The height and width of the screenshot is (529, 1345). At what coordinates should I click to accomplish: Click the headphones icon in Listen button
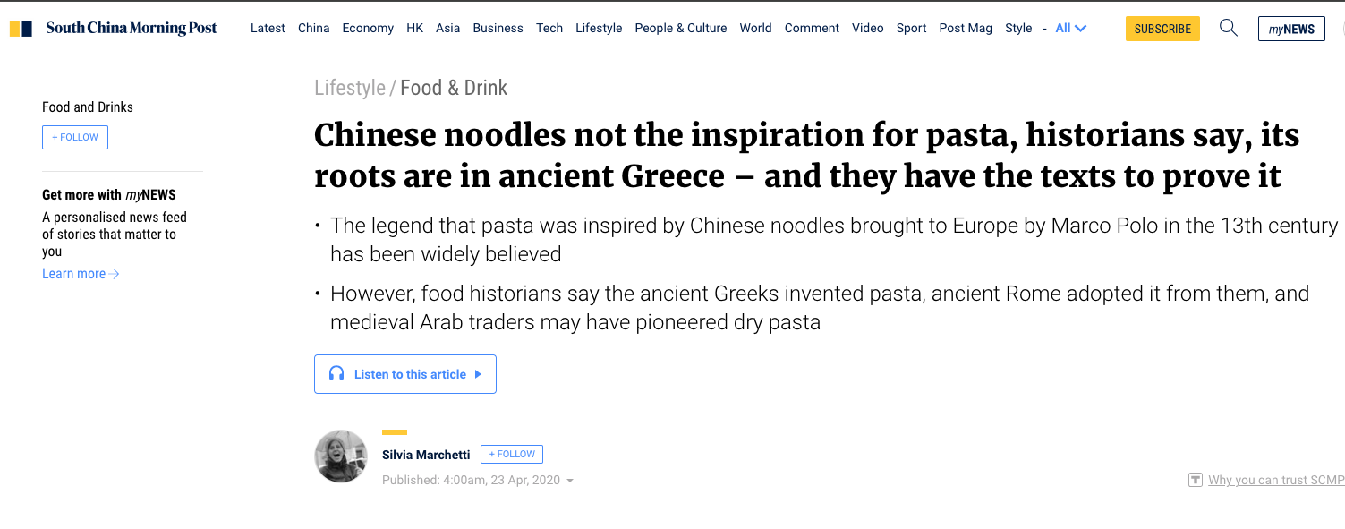[336, 373]
